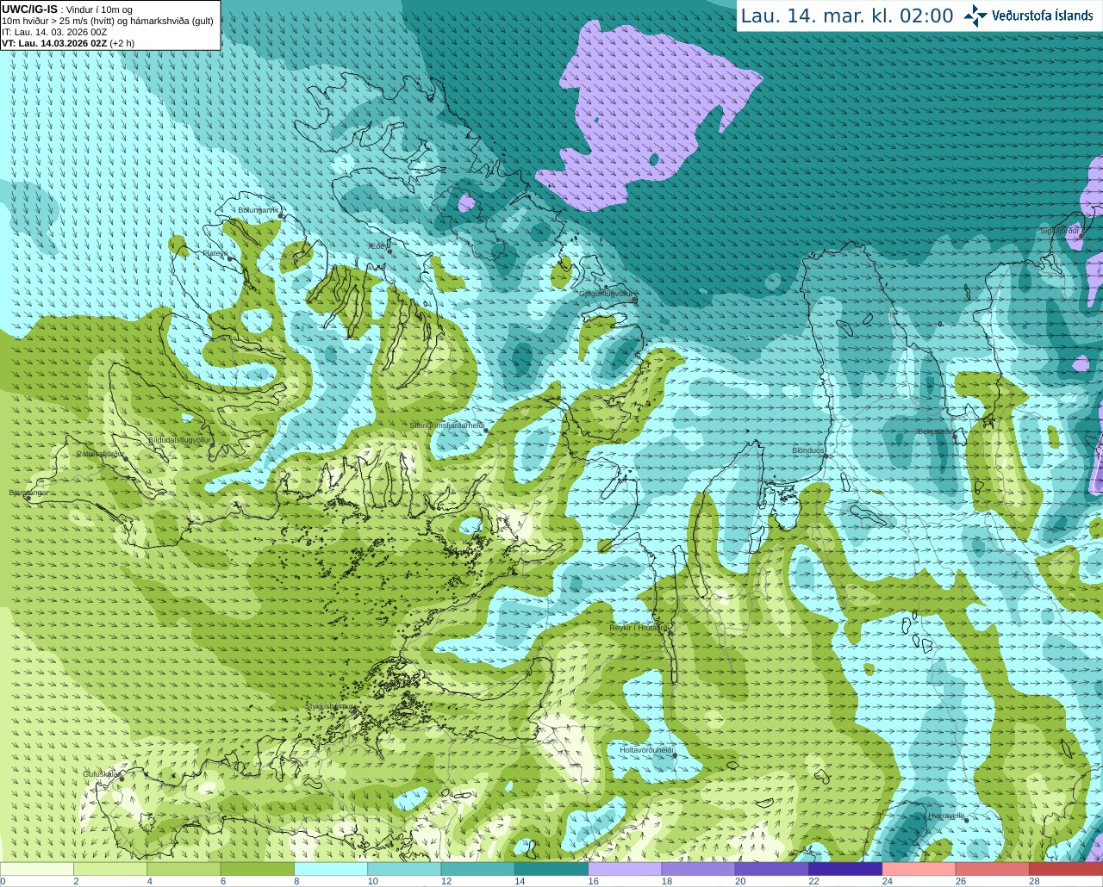Click the 22–24 m/s dark indigo swatch
This screenshot has width=1103, height=887.
coord(845,868)
